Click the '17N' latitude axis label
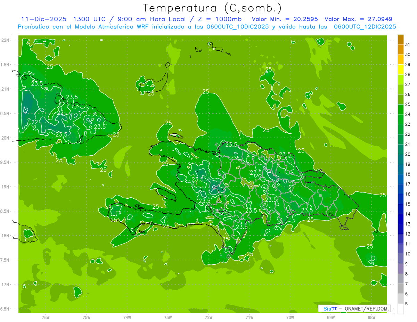Image resolution: width=417 pixels, height=322 pixels. (6, 284)
